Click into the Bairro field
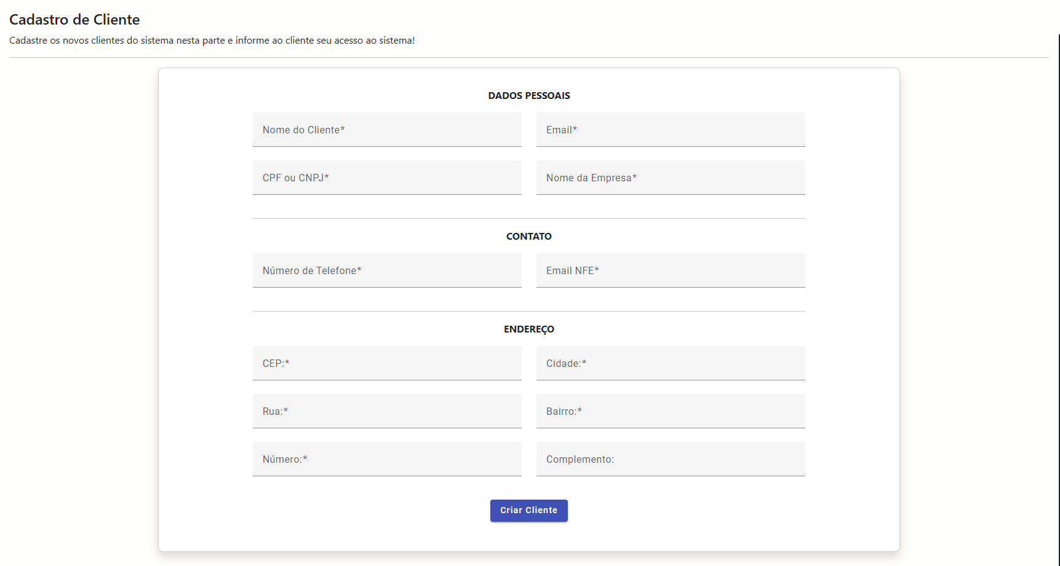The image size is (1060, 566). (670, 411)
